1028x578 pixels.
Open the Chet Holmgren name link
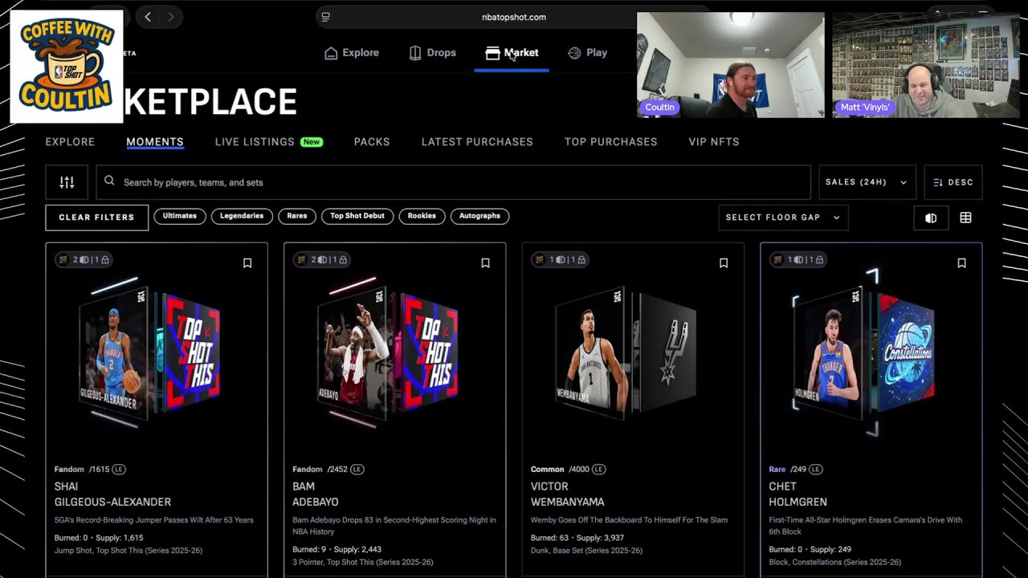pyautogui.click(x=798, y=495)
